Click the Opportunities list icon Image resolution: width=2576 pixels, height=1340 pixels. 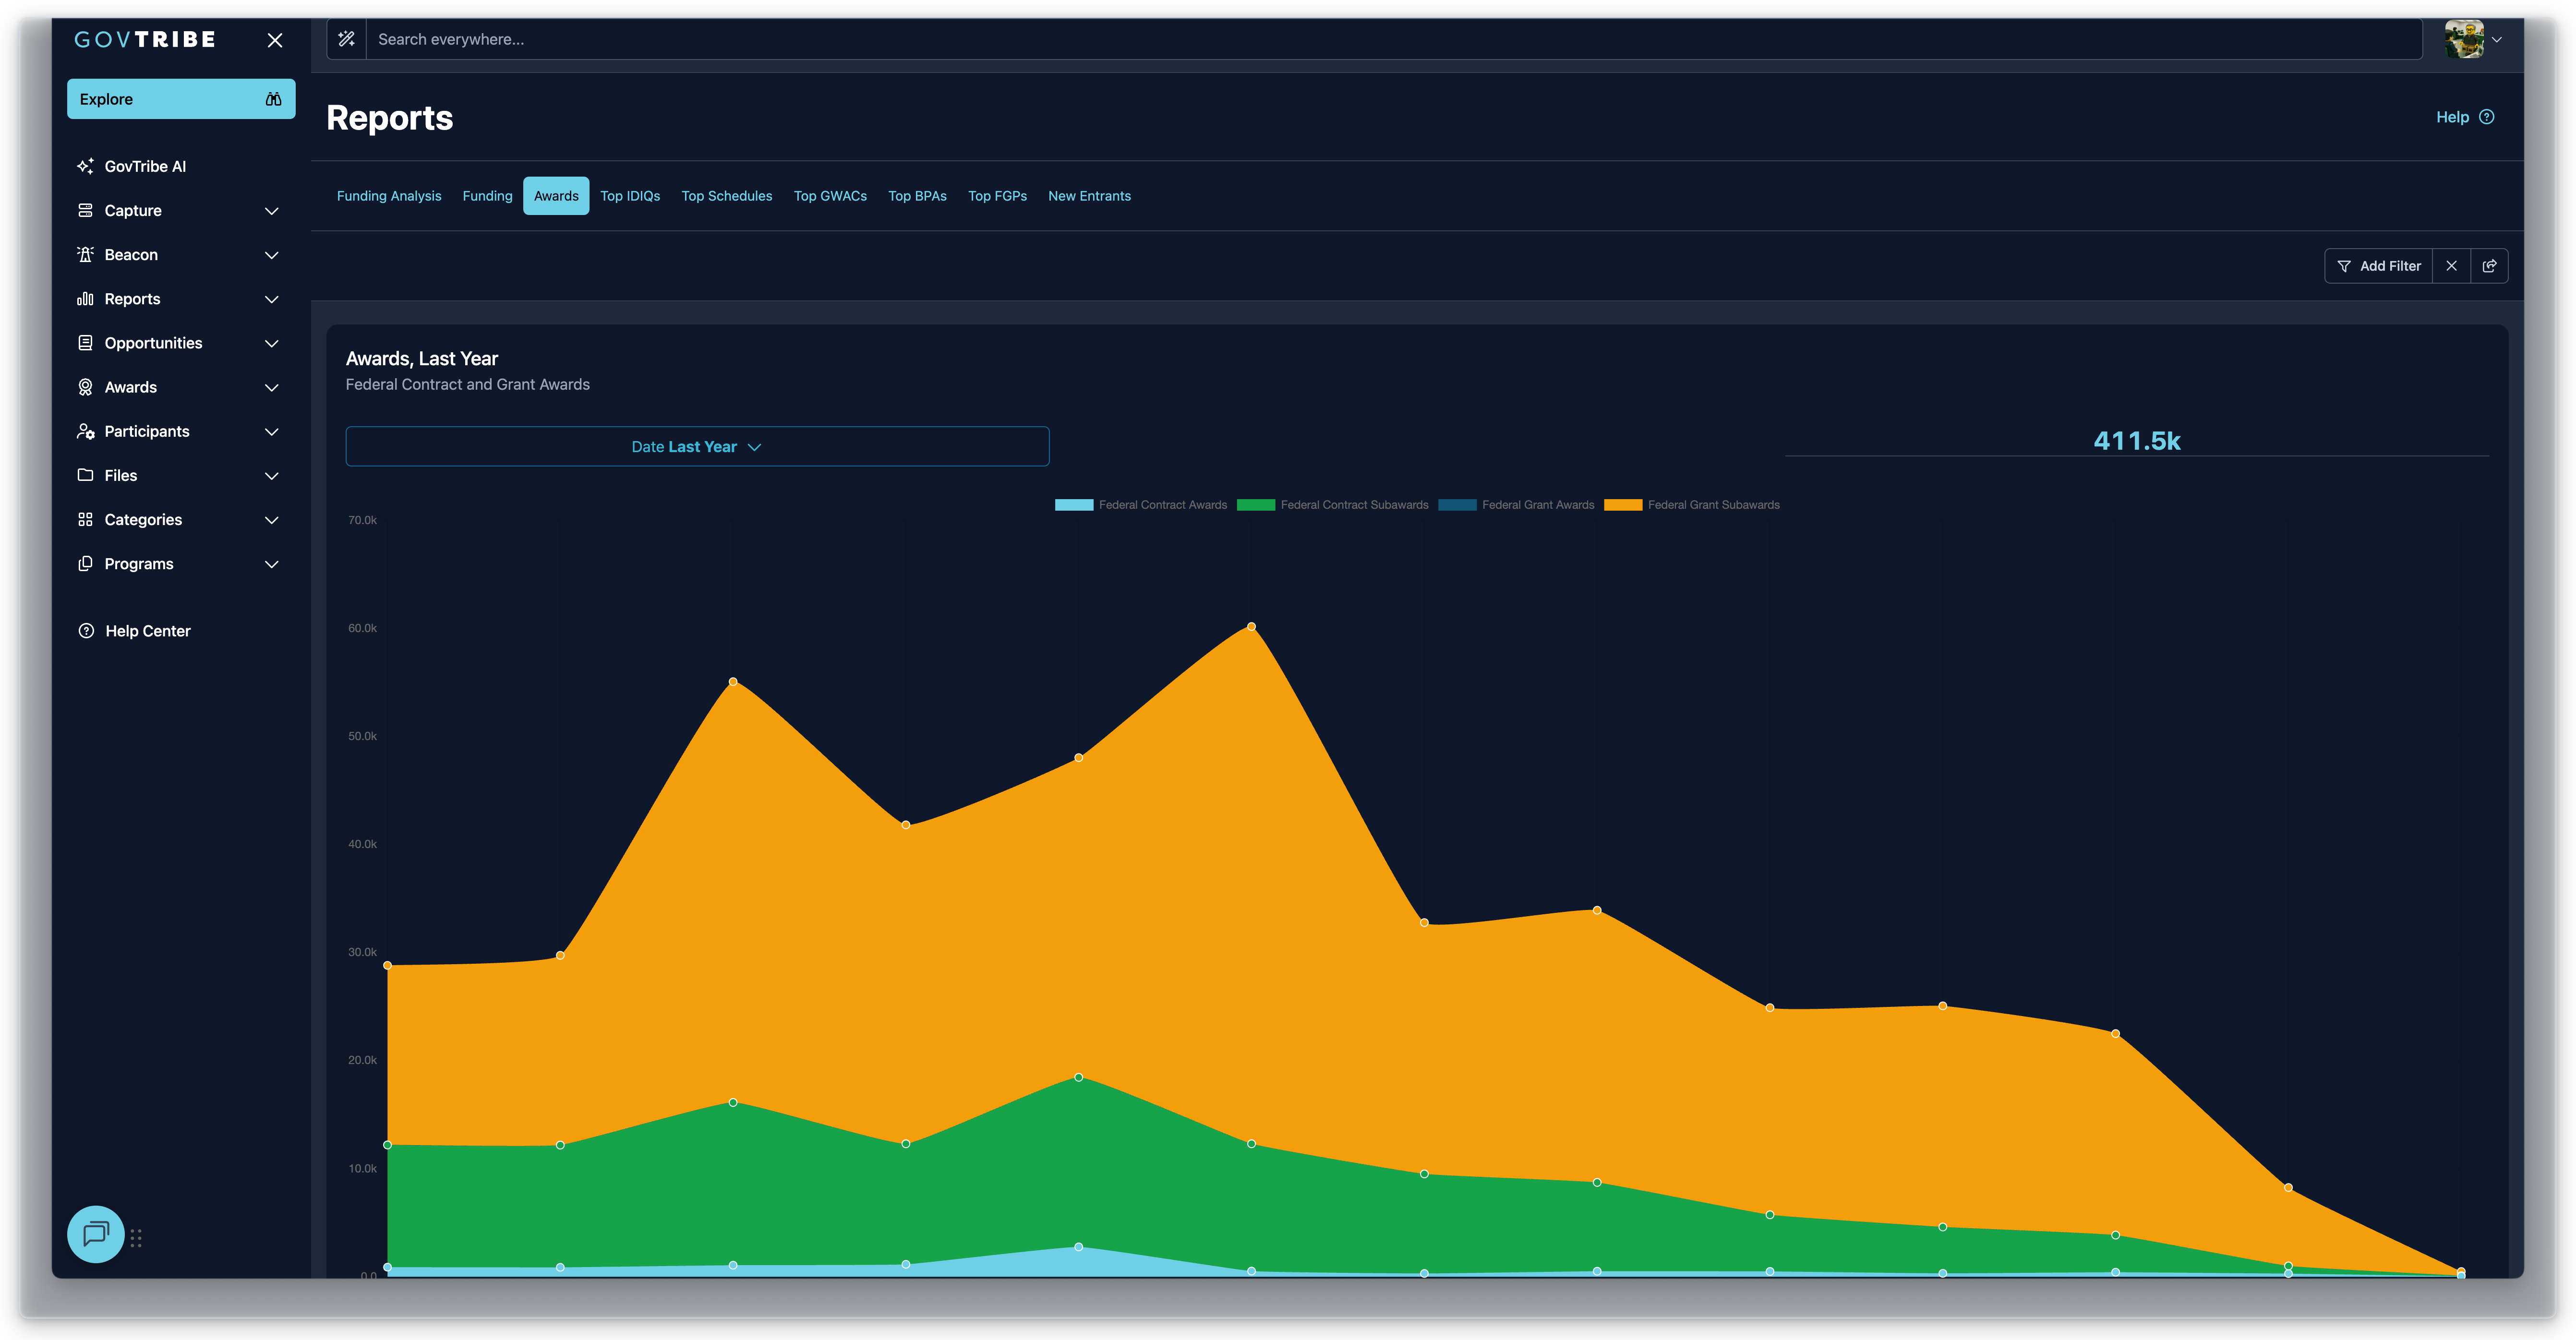tap(85, 342)
